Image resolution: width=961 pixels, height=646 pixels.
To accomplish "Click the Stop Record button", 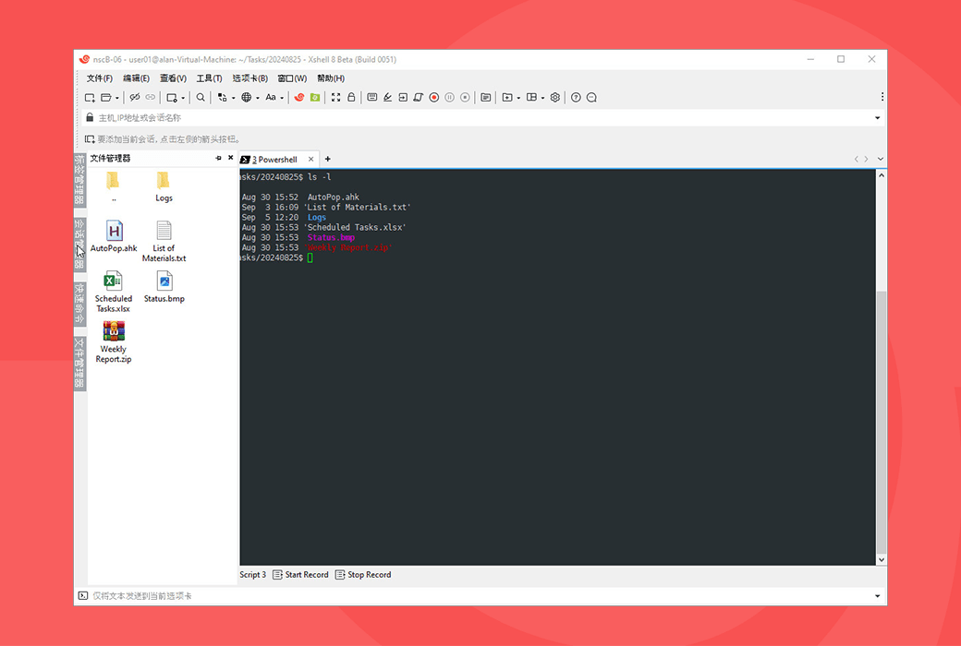I will coord(363,574).
